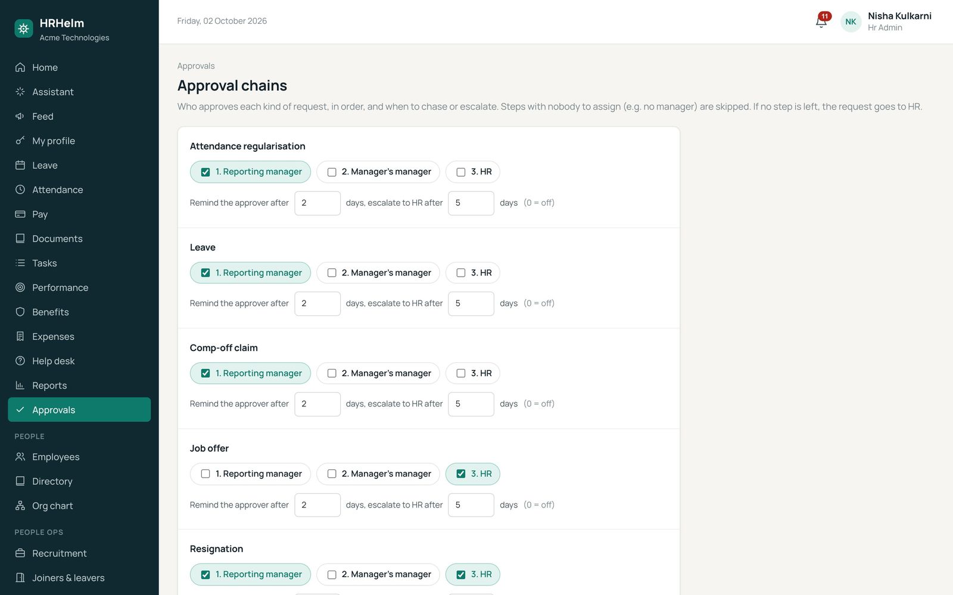Open the notifications bell icon
The image size is (953, 595).
click(821, 21)
